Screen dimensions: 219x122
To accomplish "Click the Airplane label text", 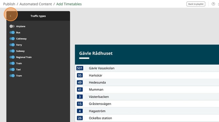I will [21, 26].
